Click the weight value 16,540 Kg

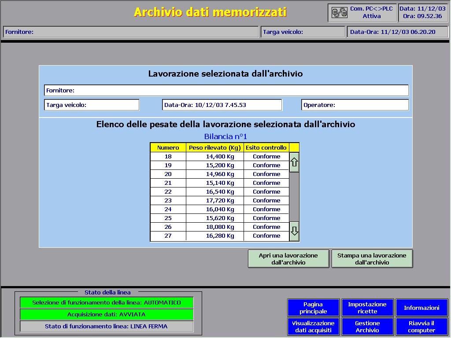(x=220, y=192)
